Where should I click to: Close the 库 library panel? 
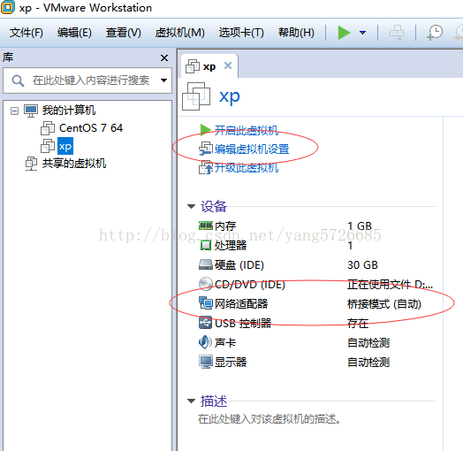(164, 57)
